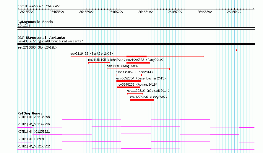Click the nsv1151195 red variant line
The height and width of the screenshot is (153, 263).
point(99,63)
